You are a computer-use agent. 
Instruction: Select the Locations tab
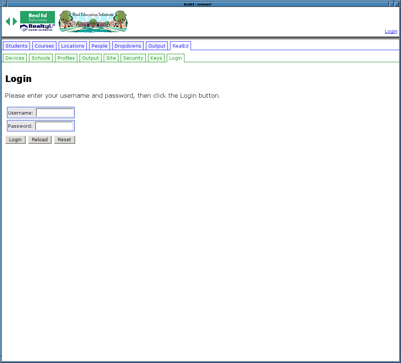pyautogui.click(x=73, y=46)
